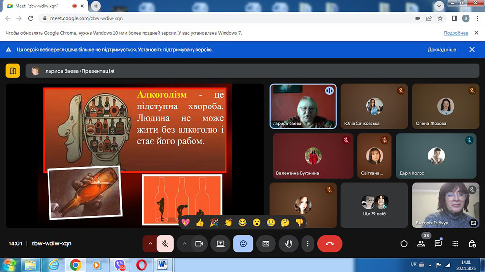Click the Подробнее link in update notice

tap(455, 33)
